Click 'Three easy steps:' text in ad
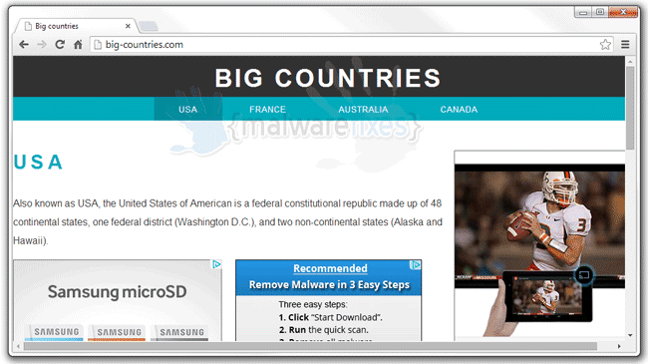The height and width of the screenshot is (364, 648). (x=313, y=304)
